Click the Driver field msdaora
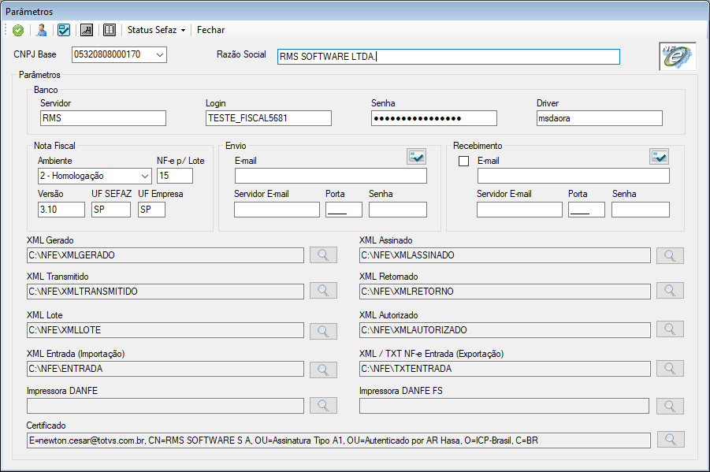The height and width of the screenshot is (472, 710). pyautogui.click(x=600, y=118)
